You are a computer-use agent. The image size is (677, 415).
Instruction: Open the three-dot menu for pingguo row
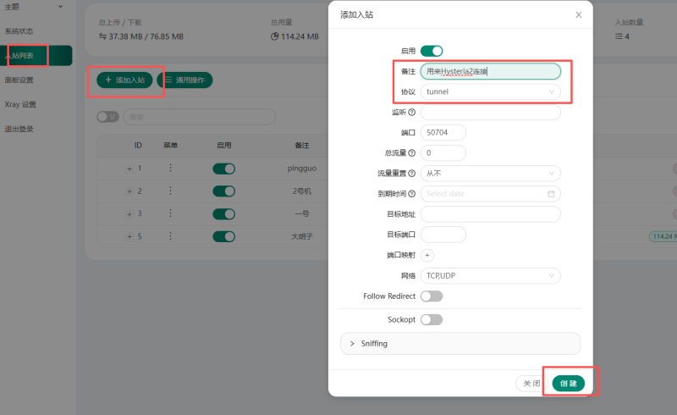[170, 169]
